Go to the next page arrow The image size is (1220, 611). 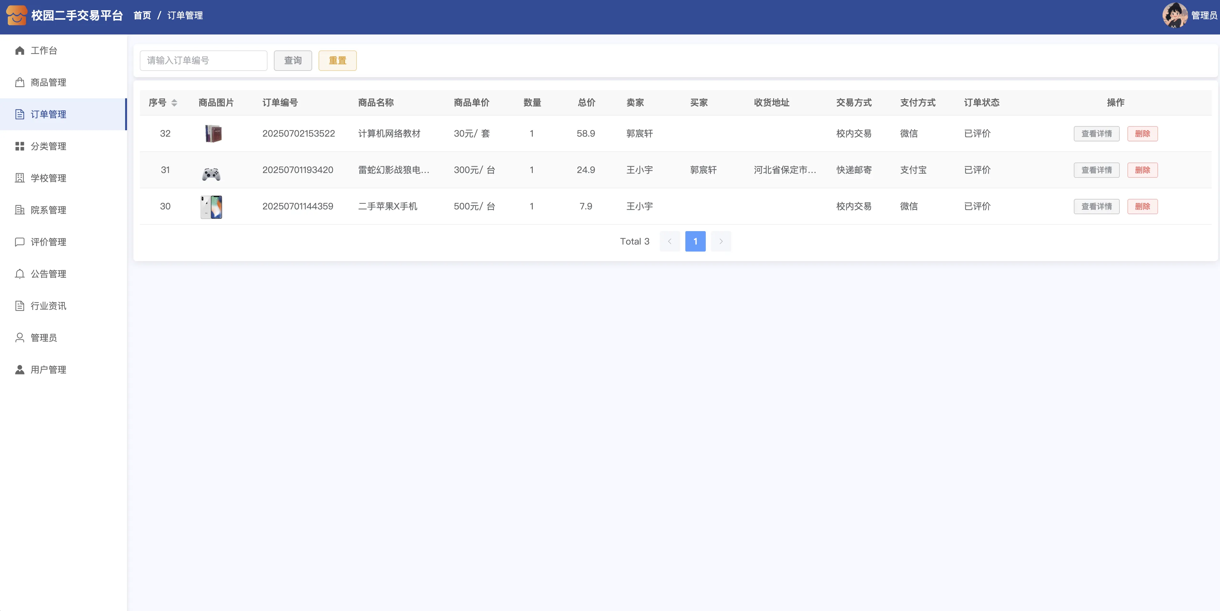[720, 242]
